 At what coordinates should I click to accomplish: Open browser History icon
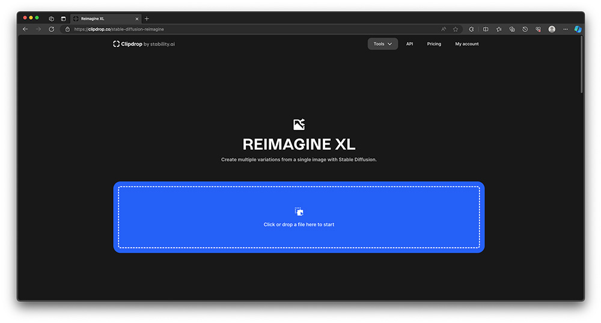coord(525,29)
